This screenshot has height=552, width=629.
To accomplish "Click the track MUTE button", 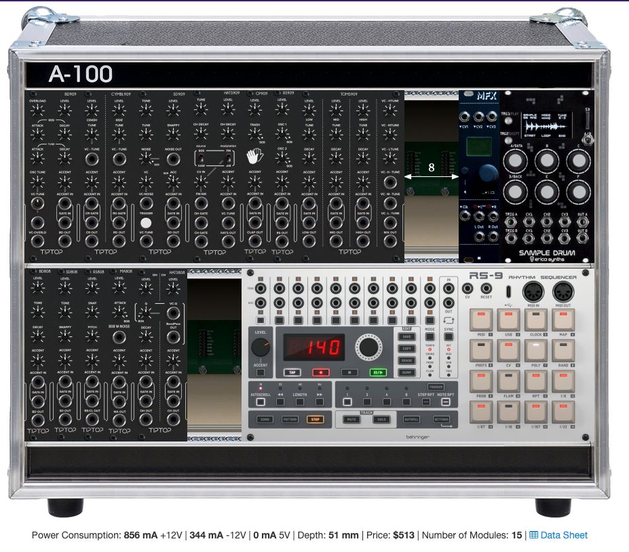I will [351, 419].
